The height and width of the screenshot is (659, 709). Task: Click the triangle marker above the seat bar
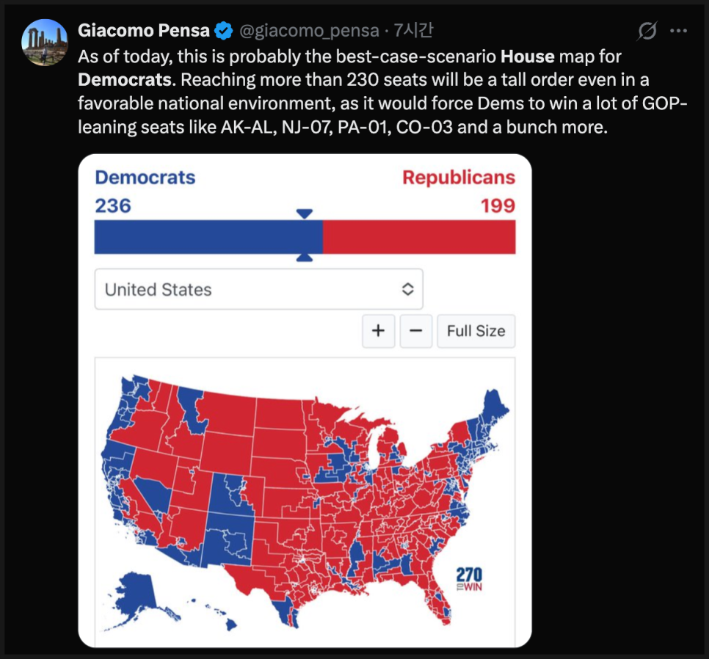click(305, 213)
